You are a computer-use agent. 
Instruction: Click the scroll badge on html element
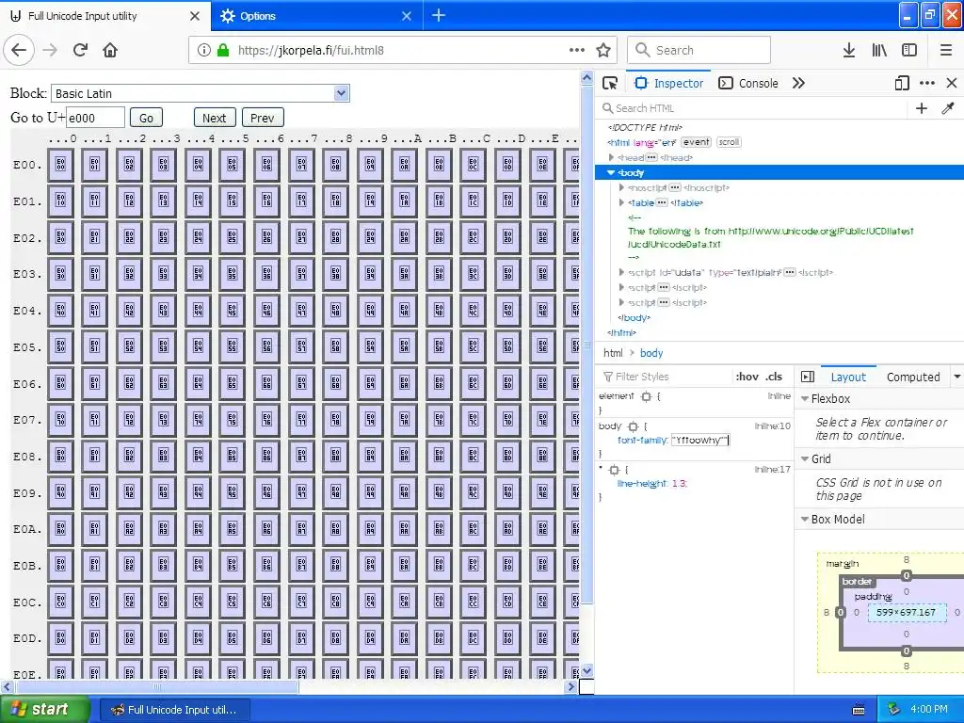pos(730,142)
